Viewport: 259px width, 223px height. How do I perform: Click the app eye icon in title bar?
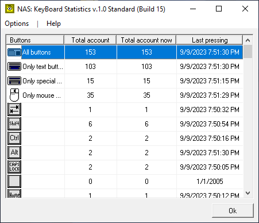pyautogui.click(x=10, y=9)
